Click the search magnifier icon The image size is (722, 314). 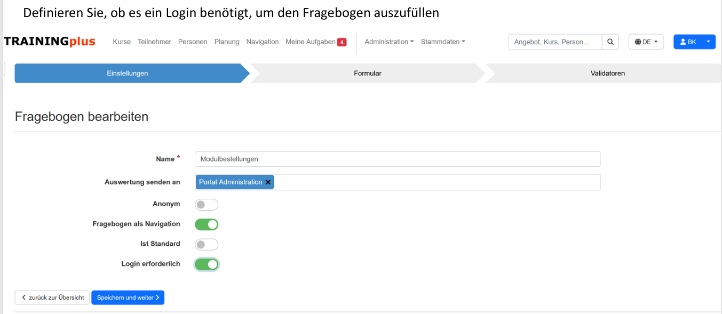point(610,42)
